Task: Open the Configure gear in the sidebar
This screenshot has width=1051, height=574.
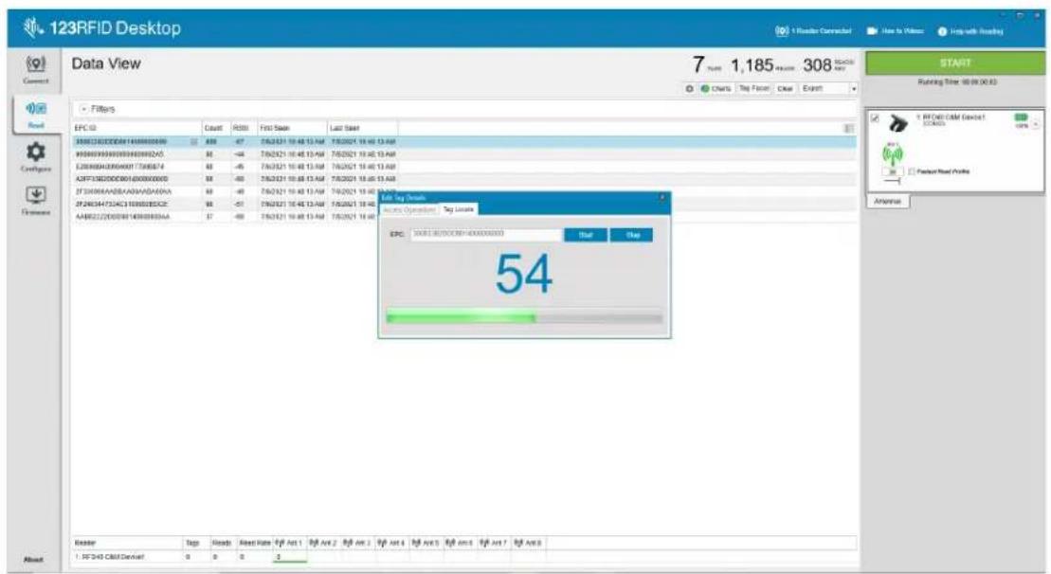Action: (35, 157)
